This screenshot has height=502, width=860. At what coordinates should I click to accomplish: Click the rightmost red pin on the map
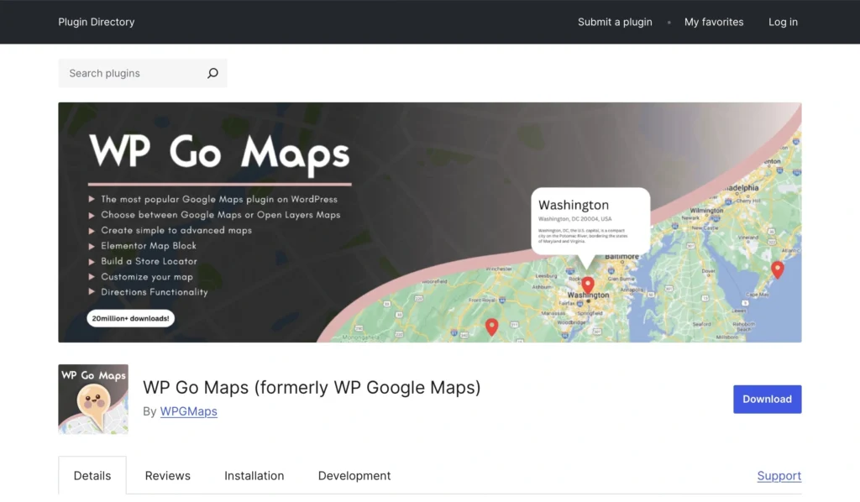pyautogui.click(x=777, y=269)
